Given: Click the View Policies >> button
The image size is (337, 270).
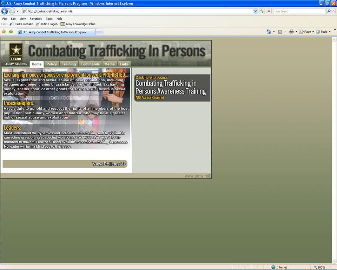Looking at the screenshot, I should 65,164.
